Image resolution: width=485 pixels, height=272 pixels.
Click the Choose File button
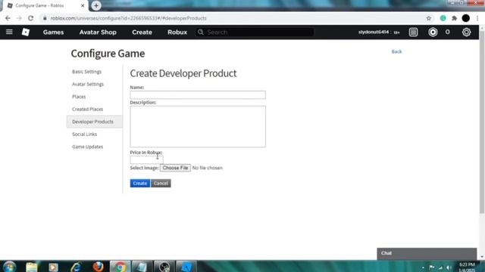[x=175, y=168]
